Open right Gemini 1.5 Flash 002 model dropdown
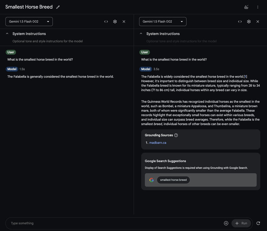This screenshot has width=267, height=231. point(163,21)
